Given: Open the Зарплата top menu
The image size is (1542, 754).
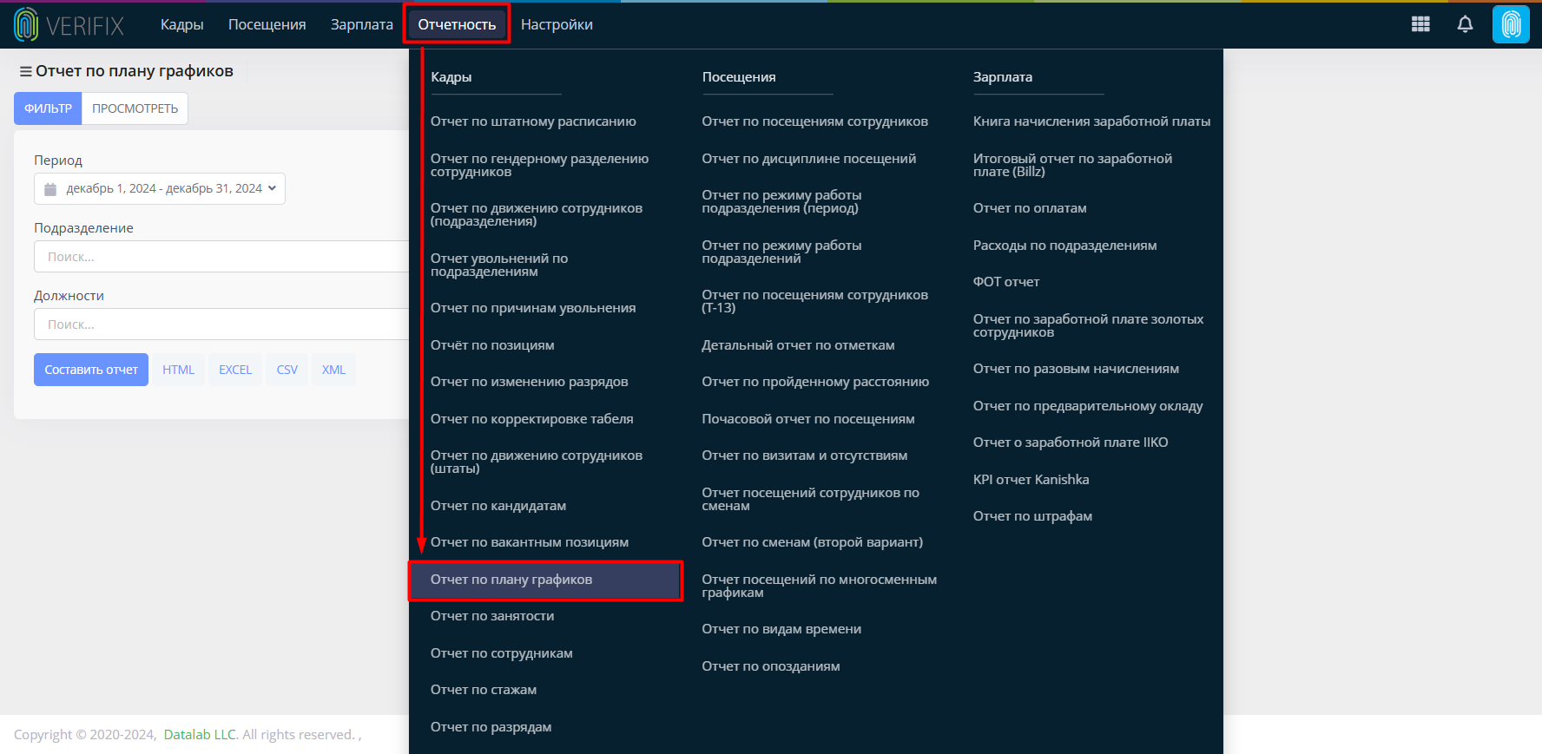Looking at the screenshot, I should pyautogui.click(x=362, y=24).
